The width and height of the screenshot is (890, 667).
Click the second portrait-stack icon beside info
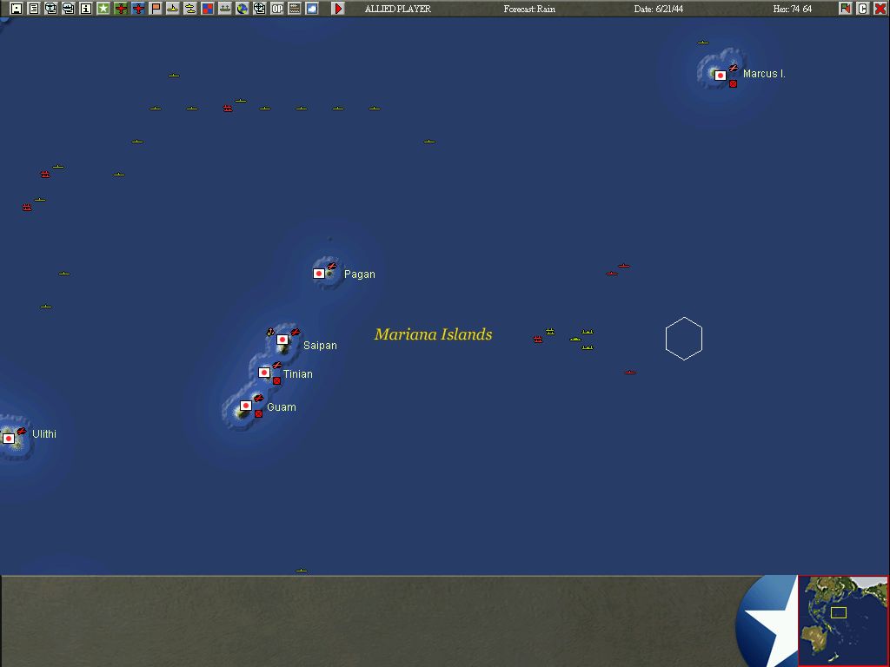tap(68, 9)
